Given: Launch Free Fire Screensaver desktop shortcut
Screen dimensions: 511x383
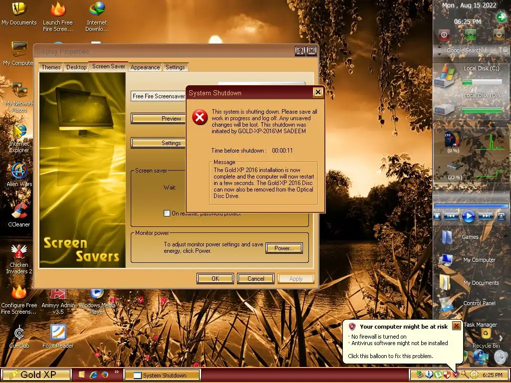Looking at the screenshot, I should 58,16.
